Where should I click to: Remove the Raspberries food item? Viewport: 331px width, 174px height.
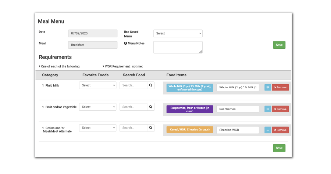click(280, 109)
